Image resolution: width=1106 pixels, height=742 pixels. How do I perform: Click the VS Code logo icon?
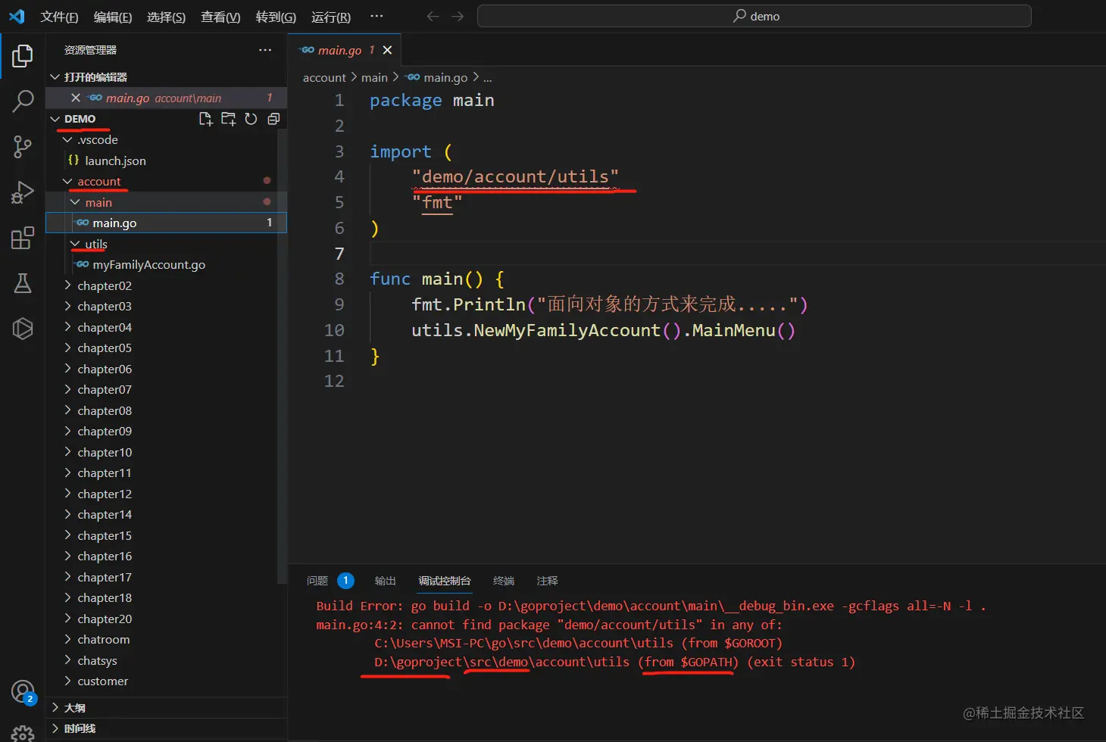pos(17,16)
